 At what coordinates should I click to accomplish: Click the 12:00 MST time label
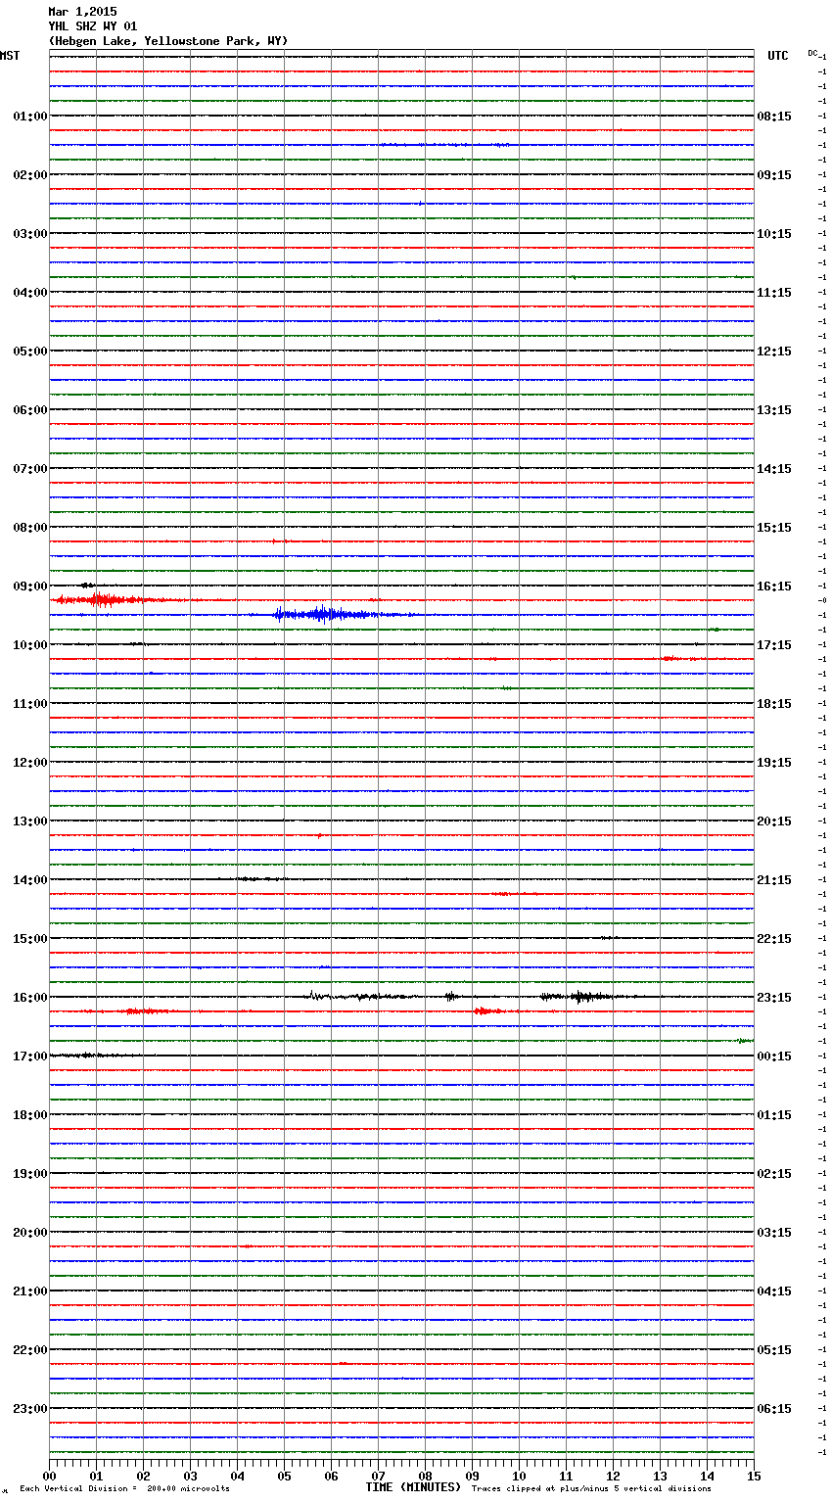pos(29,763)
